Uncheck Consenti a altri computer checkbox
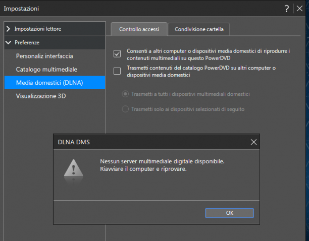 click(x=117, y=54)
